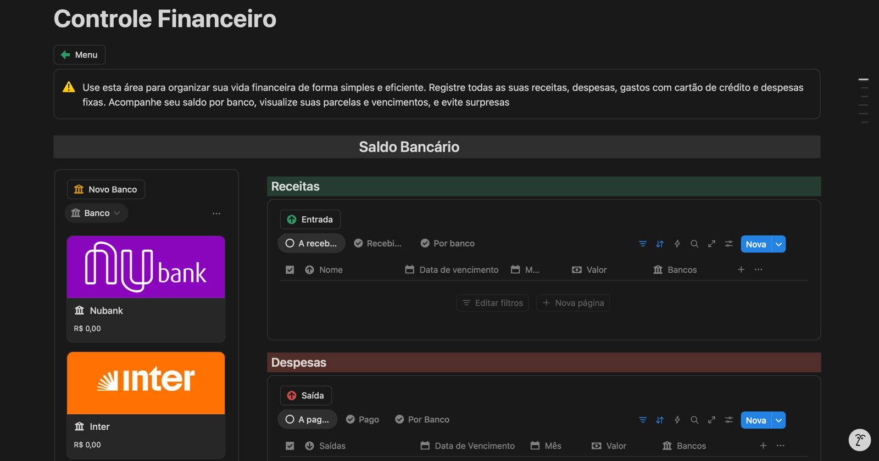Viewport: 879px width, 461px height.
Task: Select the A receber tab in Receitas
Action: (x=311, y=243)
